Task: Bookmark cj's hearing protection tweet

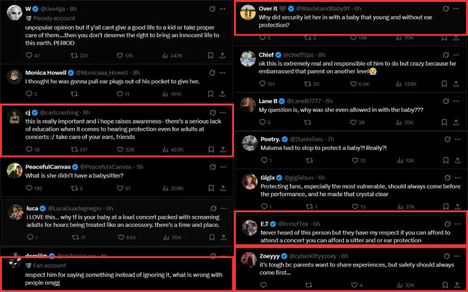Action: click(x=211, y=150)
